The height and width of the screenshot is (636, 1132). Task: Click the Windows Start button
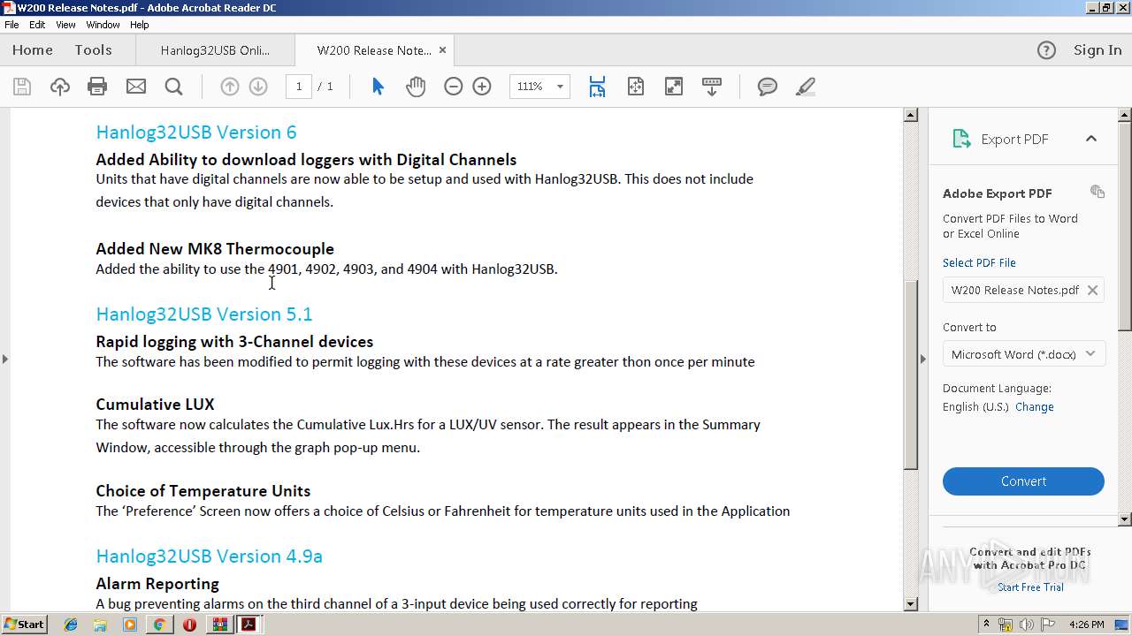(24, 625)
